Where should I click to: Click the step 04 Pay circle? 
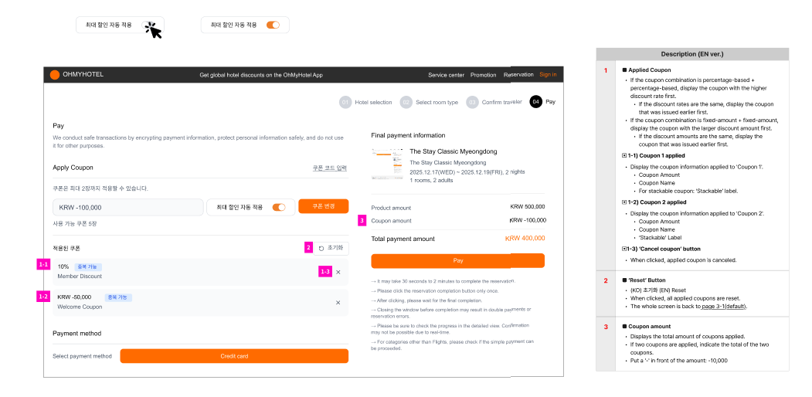pyautogui.click(x=535, y=102)
